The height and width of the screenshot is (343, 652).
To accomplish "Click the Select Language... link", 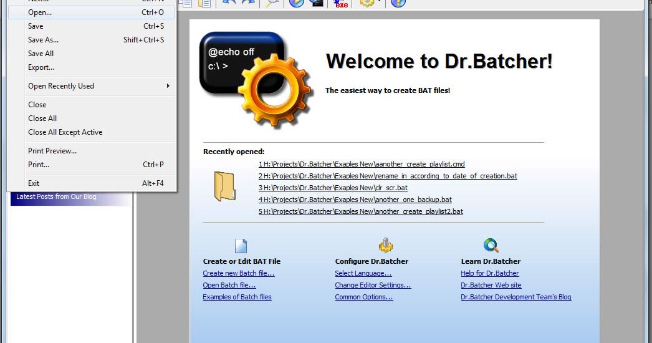I will pos(363,273).
